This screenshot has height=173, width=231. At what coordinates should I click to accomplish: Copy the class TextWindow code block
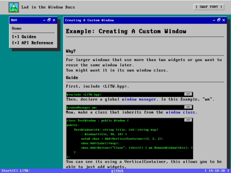click(x=188, y=120)
